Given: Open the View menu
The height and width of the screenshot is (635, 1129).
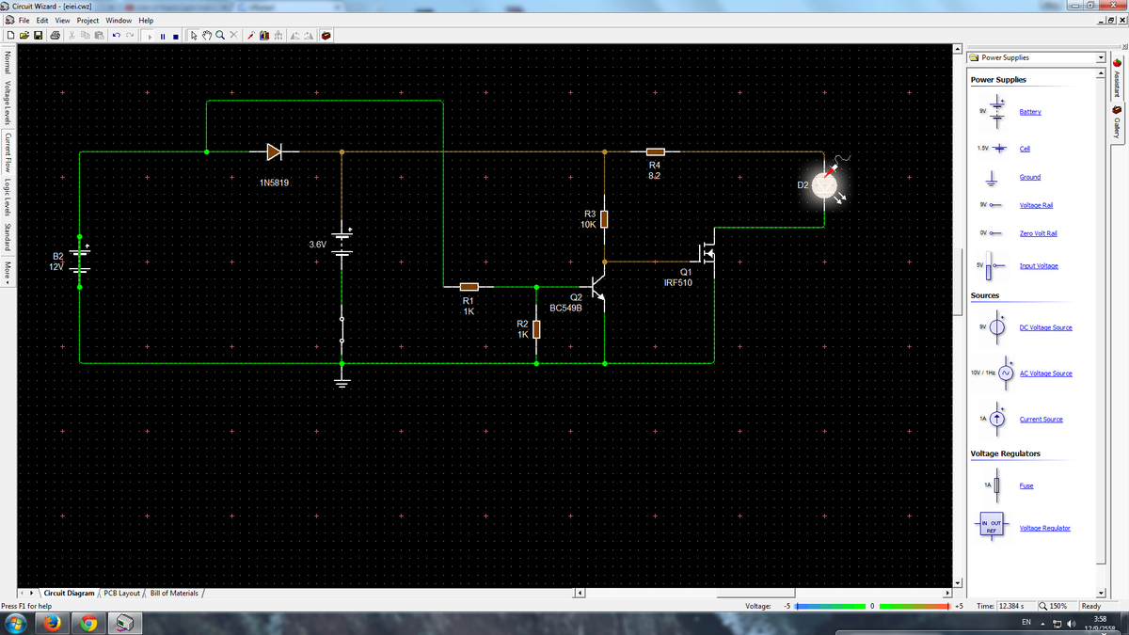Looking at the screenshot, I should tap(62, 21).
